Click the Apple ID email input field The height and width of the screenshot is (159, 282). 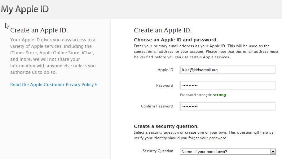(227, 70)
